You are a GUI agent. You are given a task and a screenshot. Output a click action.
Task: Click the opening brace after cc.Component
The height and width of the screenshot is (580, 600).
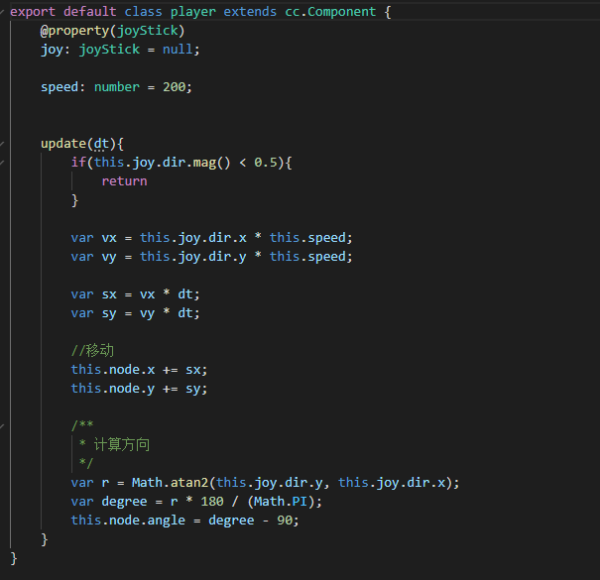coord(388,12)
